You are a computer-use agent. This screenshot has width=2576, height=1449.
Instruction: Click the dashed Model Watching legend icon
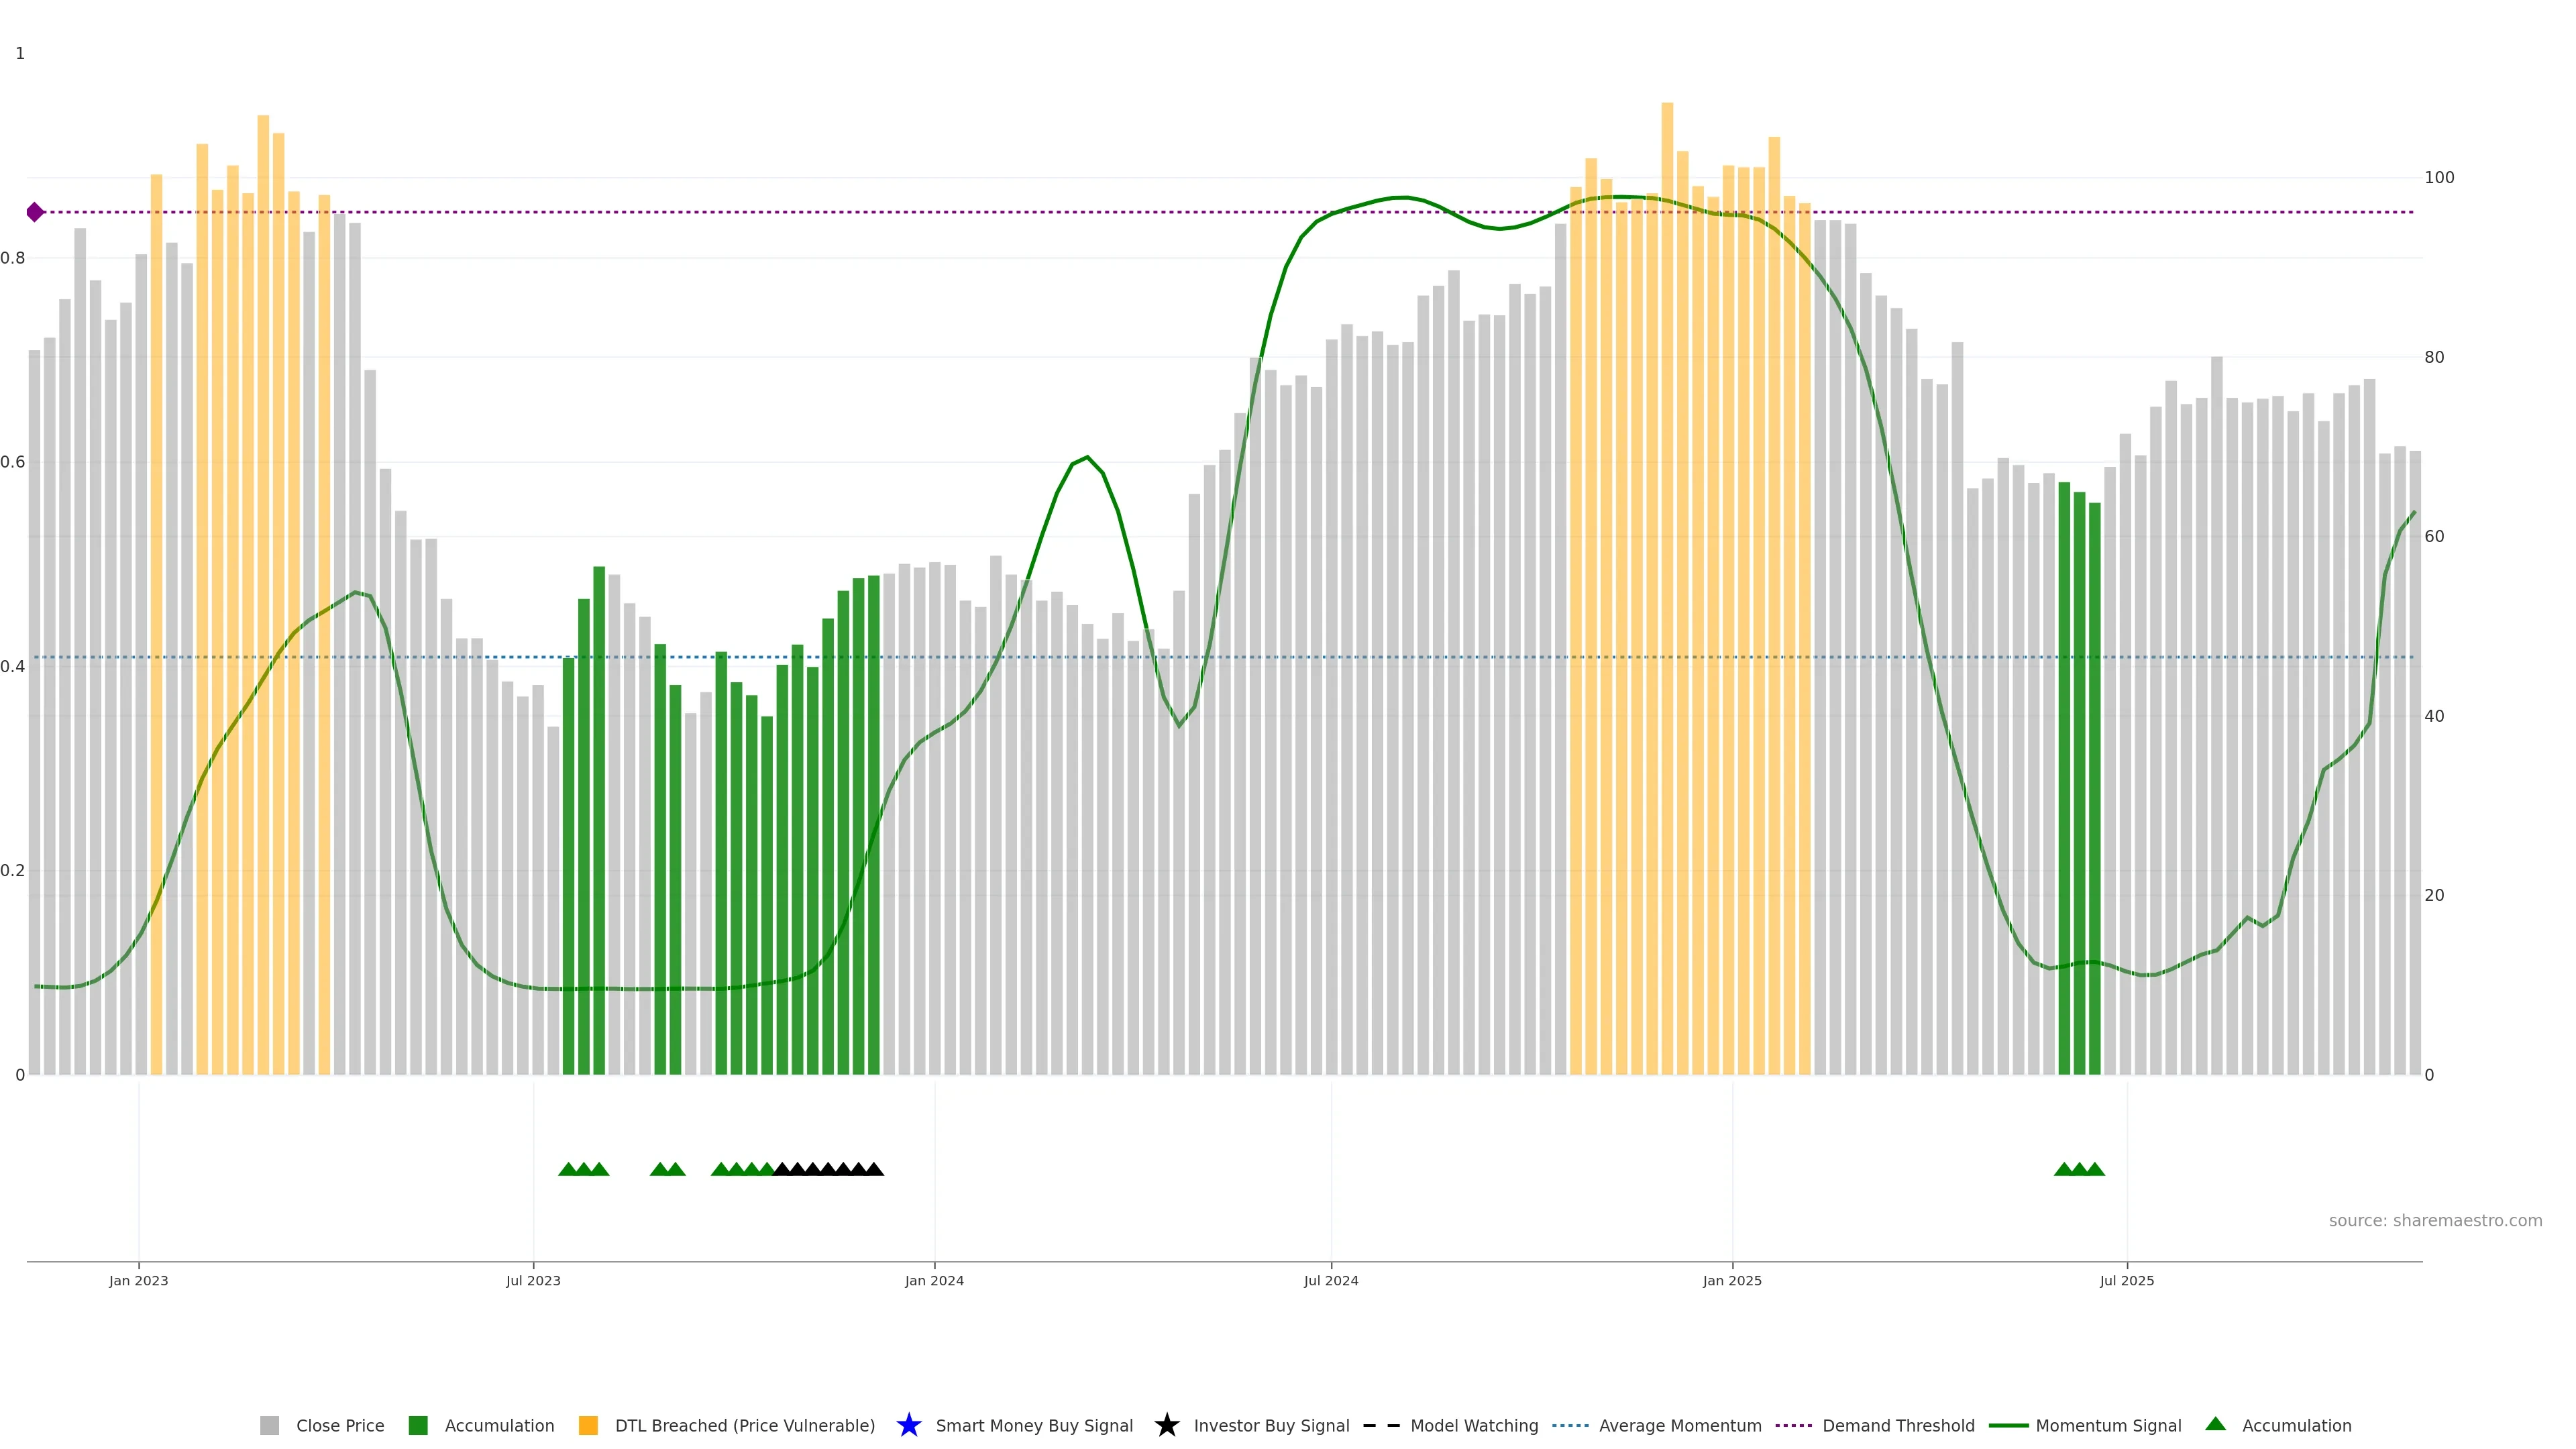point(1381,1425)
